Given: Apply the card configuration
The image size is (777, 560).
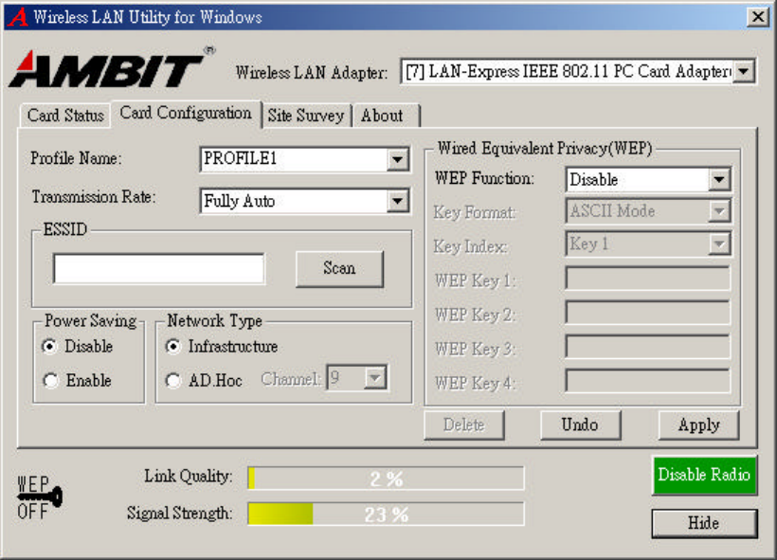Looking at the screenshot, I should (698, 425).
